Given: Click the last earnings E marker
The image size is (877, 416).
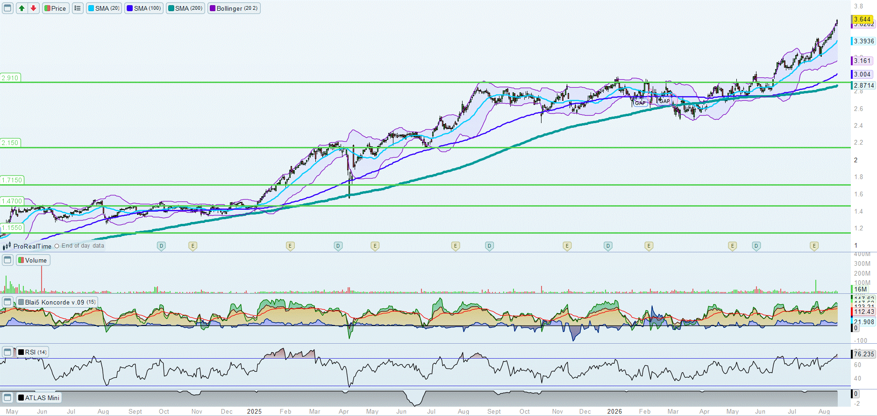Looking at the screenshot, I should click(x=814, y=246).
